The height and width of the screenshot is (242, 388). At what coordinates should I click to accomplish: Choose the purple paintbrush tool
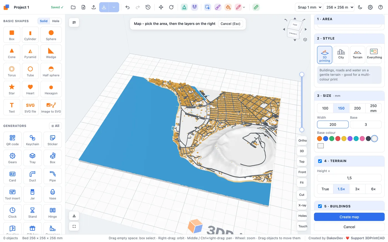(218, 7)
